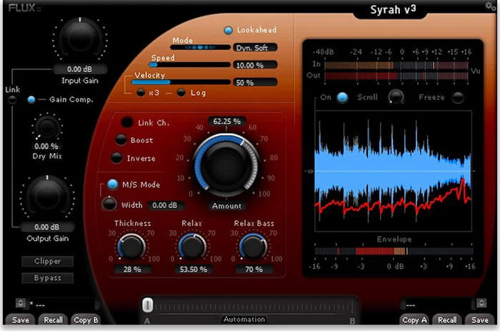This screenshot has width=500, height=331.
Task: Click the Mode selector slider
Action: [200, 47]
